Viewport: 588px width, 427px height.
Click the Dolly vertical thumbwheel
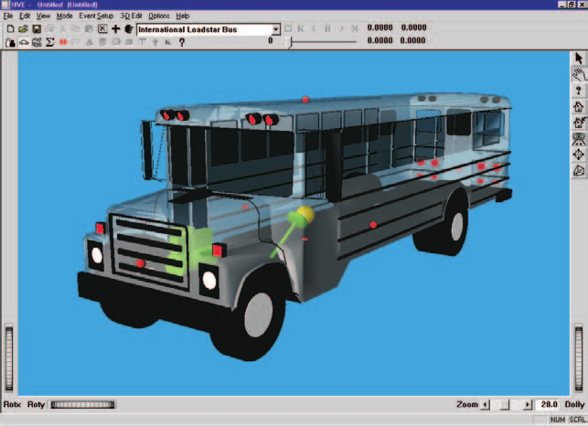[579, 358]
